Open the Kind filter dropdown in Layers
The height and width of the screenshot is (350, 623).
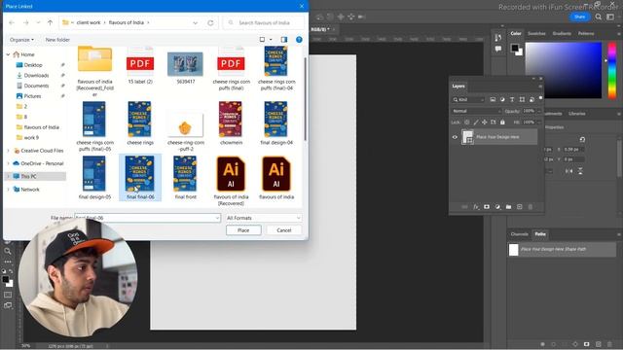tap(469, 99)
